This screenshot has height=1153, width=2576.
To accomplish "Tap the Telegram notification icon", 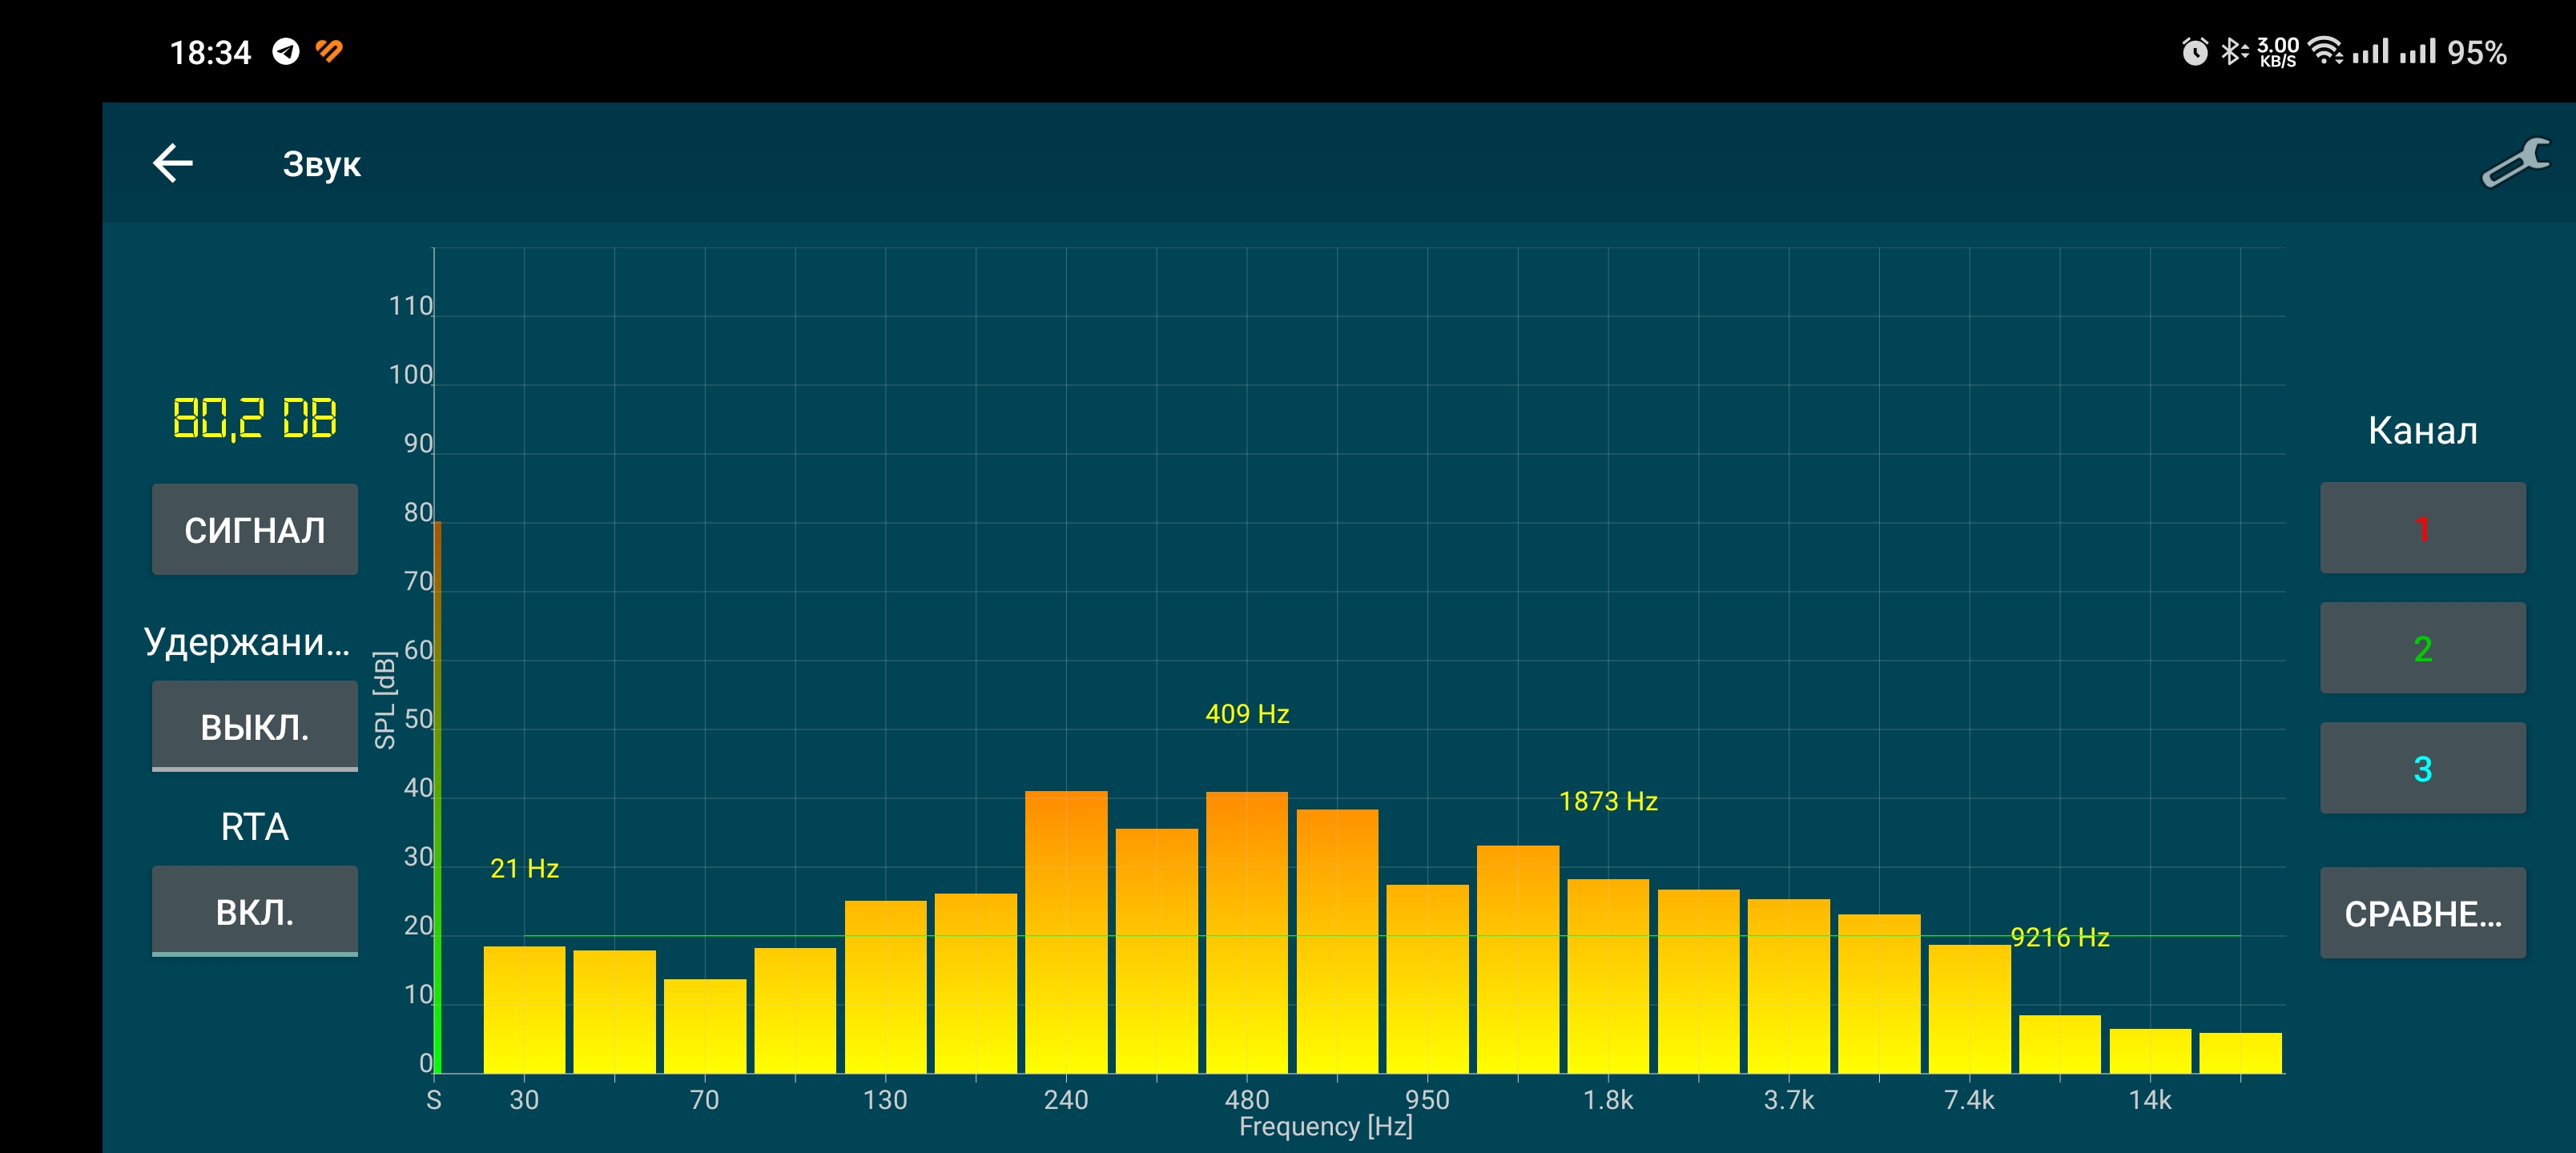I will click(x=286, y=51).
